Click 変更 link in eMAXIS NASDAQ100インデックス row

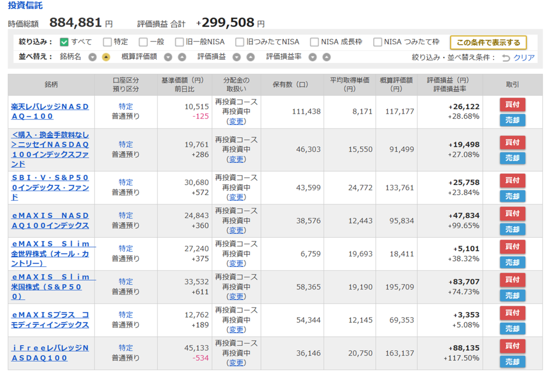(236, 230)
